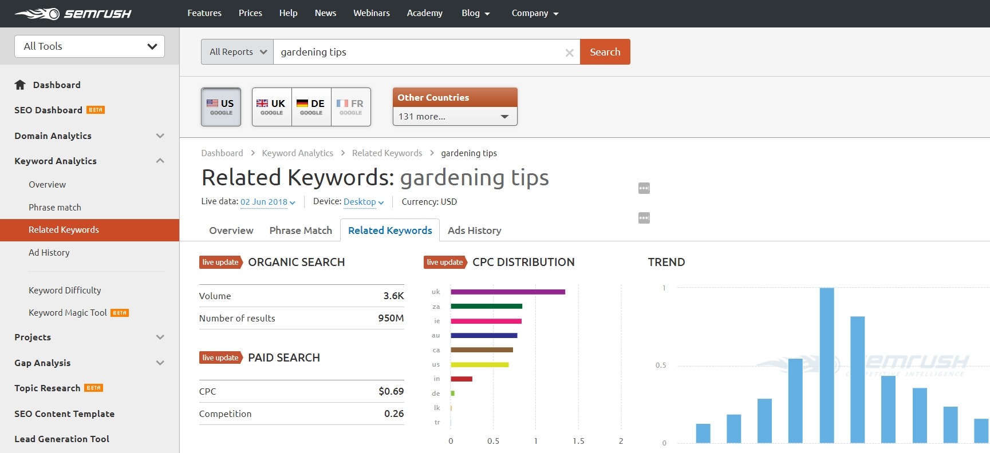Open the All Tools dropdown
The image size is (990, 453).
[x=89, y=46]
